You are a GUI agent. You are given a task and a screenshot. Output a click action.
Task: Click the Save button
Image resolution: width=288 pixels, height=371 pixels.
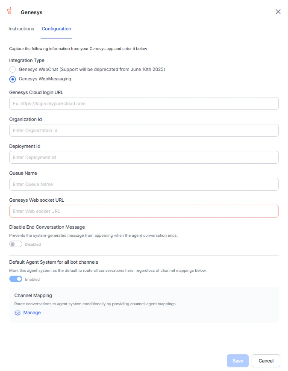[x=238, y=360]
